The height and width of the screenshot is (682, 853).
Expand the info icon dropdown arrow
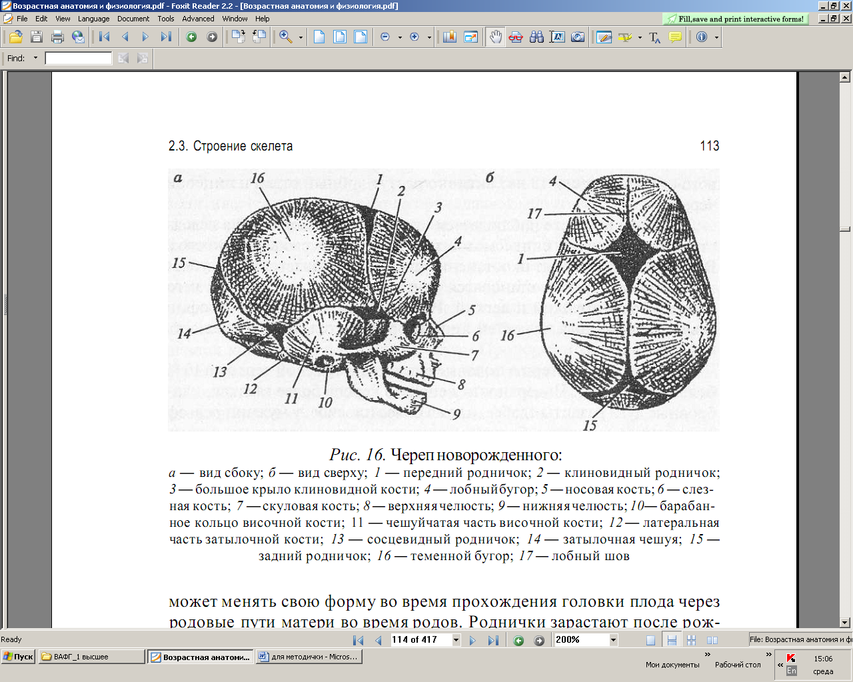click(716, 38)
